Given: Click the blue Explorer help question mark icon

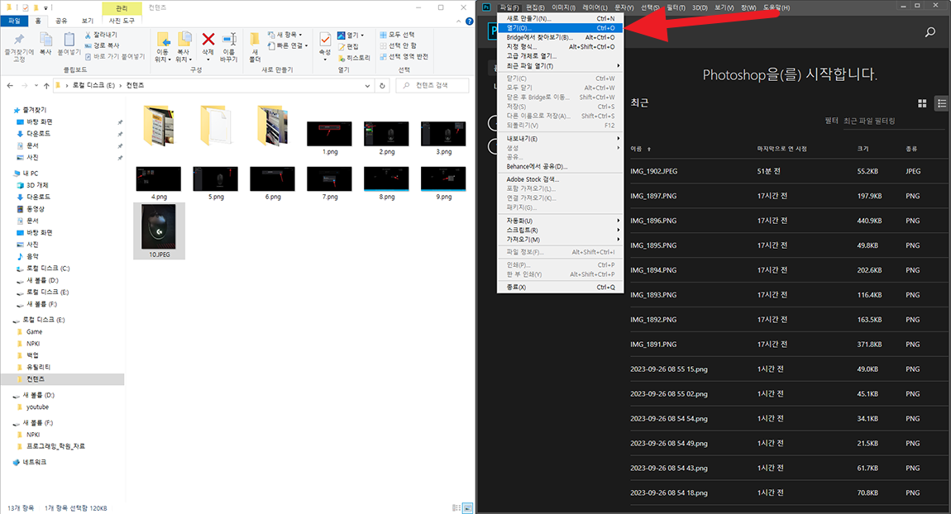Looking at the screenshot, I should pyautogui.click(x=470, y=21).
